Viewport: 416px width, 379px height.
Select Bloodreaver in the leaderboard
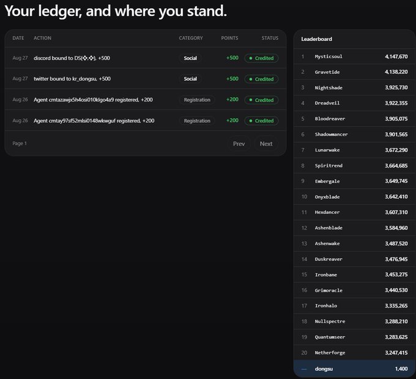click(x=330, y=119)
